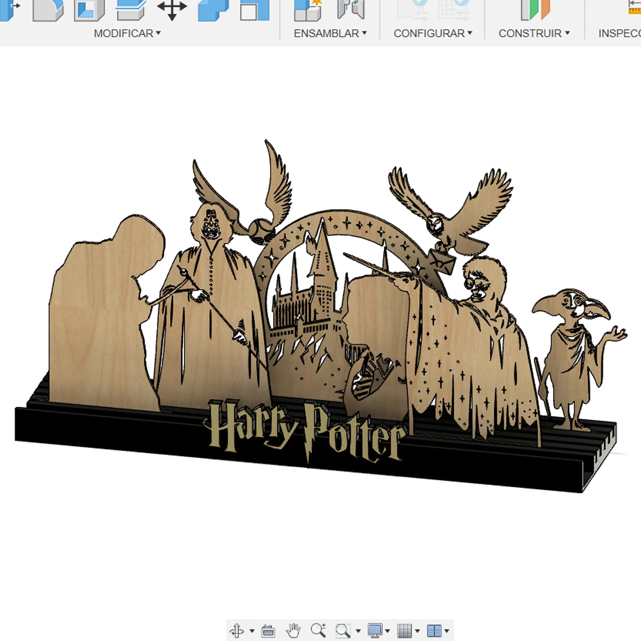The height and width of the screenshot is (641, 641).
Task: Select the Offset Plane tool in Construir
Action: (x=535, y=10)
